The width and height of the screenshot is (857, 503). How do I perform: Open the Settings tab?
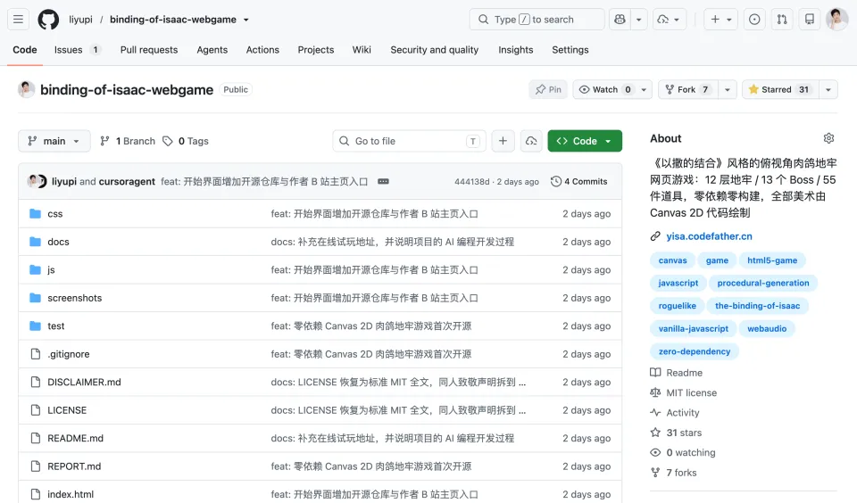570,50
